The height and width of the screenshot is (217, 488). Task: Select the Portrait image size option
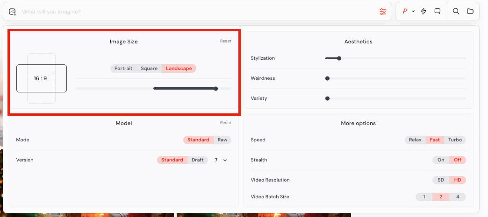[123, 69]
